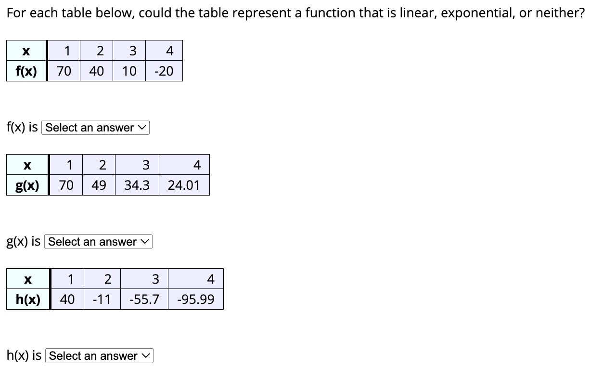615x367 pixels.
Task: Click the g(x) row label
Action: [27, 184]
